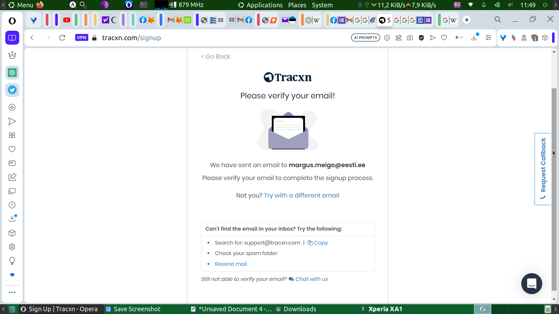
Task: Launch the terminal from top panel
Action: coord(144,5)
